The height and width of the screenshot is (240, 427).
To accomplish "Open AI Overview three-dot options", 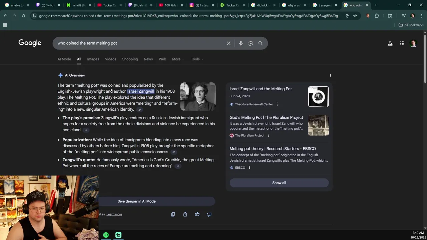I will pos(330,76).
